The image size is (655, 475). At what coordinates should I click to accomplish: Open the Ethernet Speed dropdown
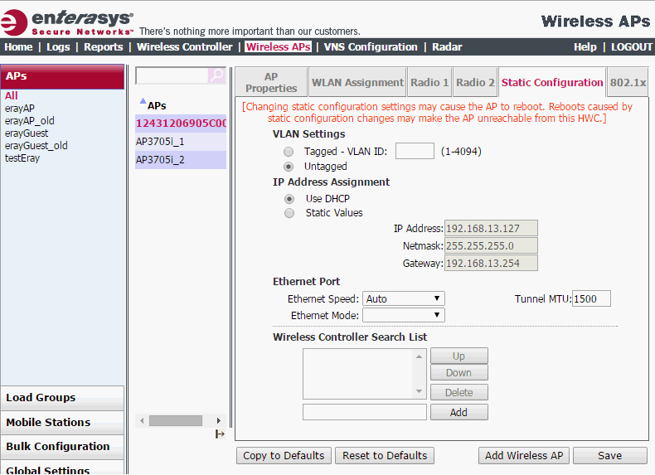point(404,298)
